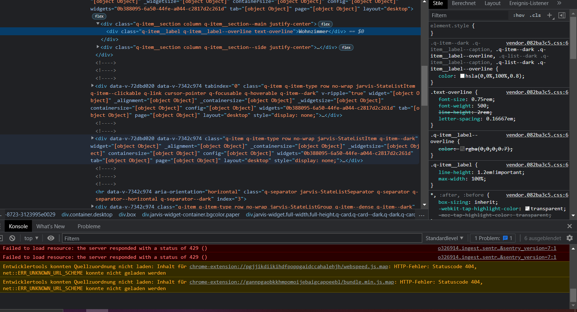Toggle the computed styles sidebar pane icon
Viewport: 577px width, 312px height.
562,15
